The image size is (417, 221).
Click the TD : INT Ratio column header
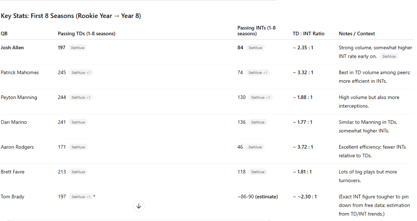pos(309,33)
